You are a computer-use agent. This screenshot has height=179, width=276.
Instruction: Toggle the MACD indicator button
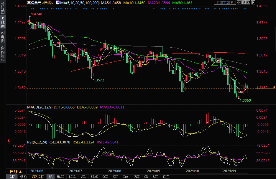click(x=60, y=177)
